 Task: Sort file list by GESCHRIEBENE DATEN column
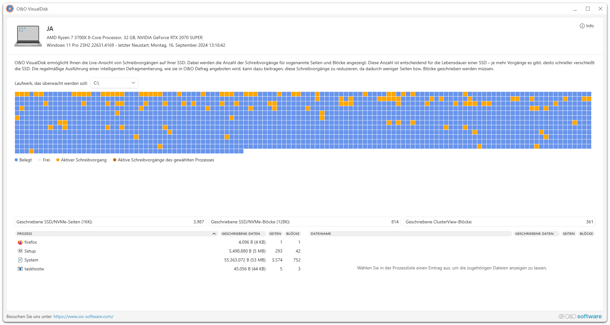click(x=536, y=234)
